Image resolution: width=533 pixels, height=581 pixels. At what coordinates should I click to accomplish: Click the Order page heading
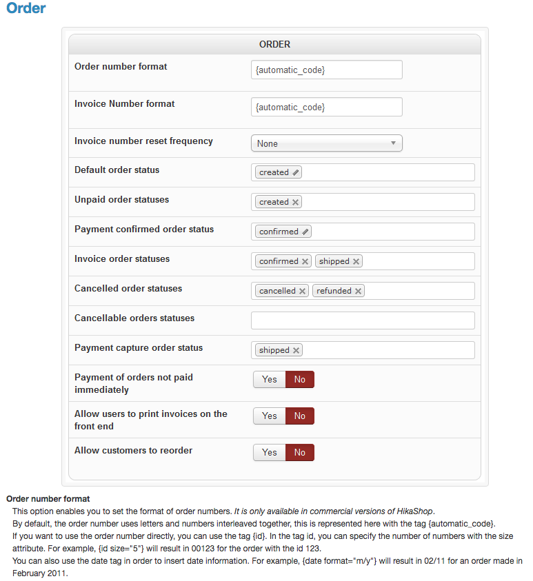(26, 9)
